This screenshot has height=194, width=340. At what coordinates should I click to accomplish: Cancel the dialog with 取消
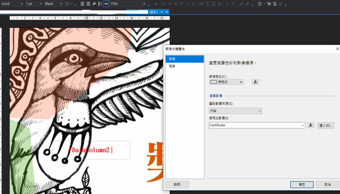click(328, 184)
